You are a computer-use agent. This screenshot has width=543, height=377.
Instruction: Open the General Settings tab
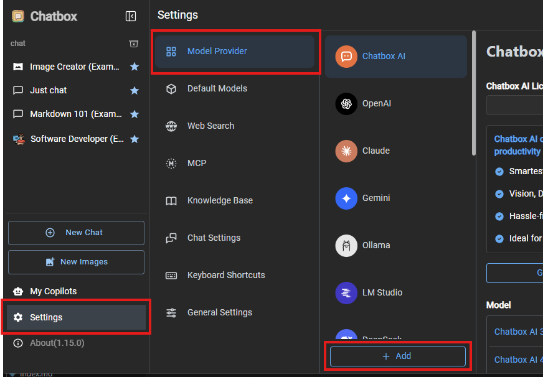pyautogui.click(x=235, y=313)
